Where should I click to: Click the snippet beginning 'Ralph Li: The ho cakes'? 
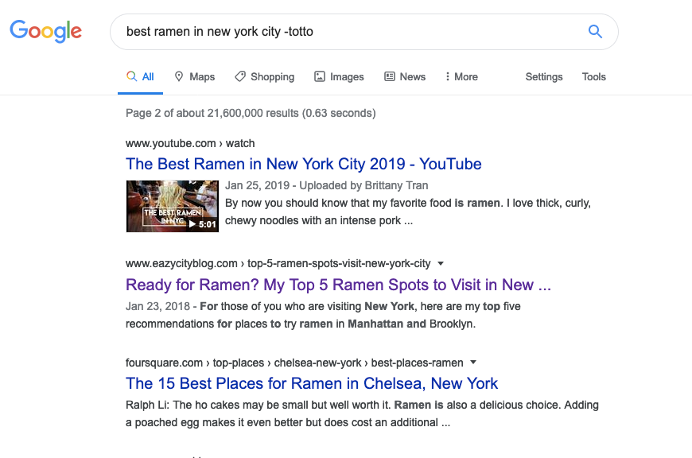point(363,413)
